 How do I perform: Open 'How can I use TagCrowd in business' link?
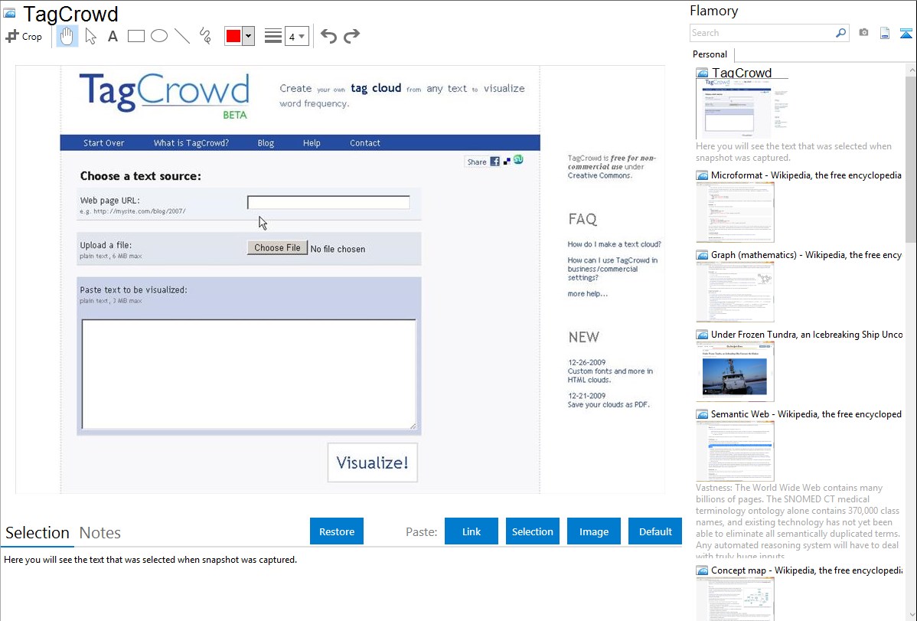pos(612,269)
